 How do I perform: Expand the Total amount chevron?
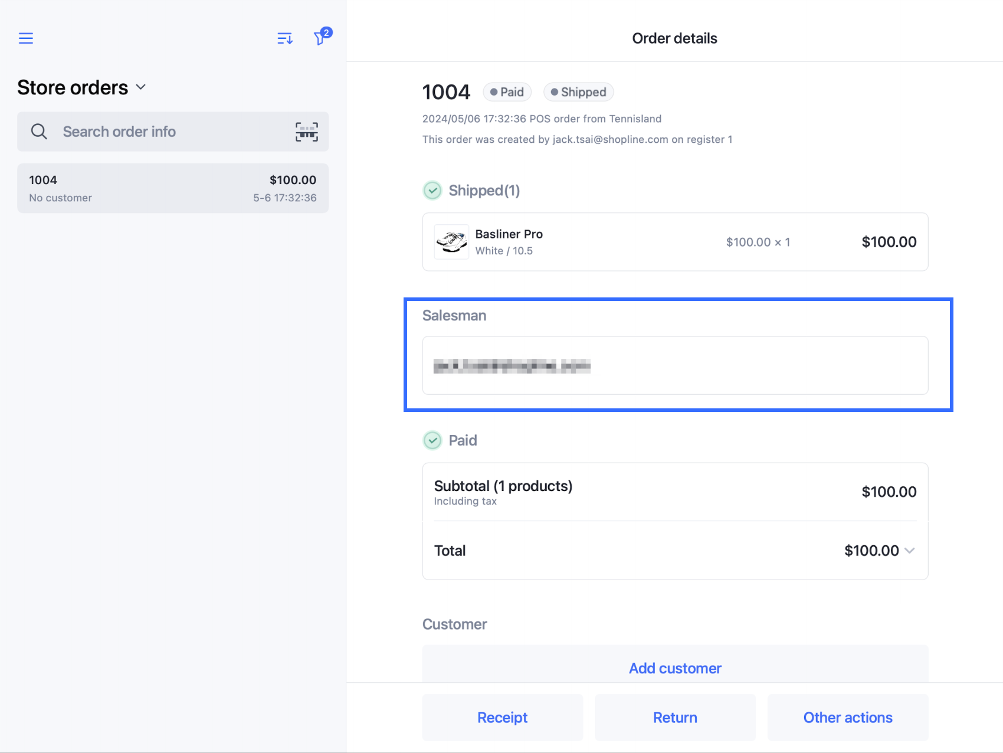pyautogui.click(x=909, y=551)
